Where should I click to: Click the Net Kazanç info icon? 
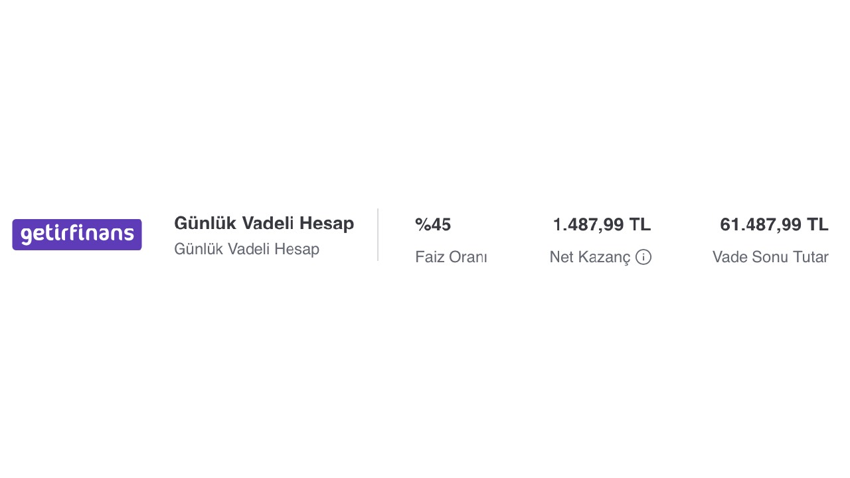(643, 257)
